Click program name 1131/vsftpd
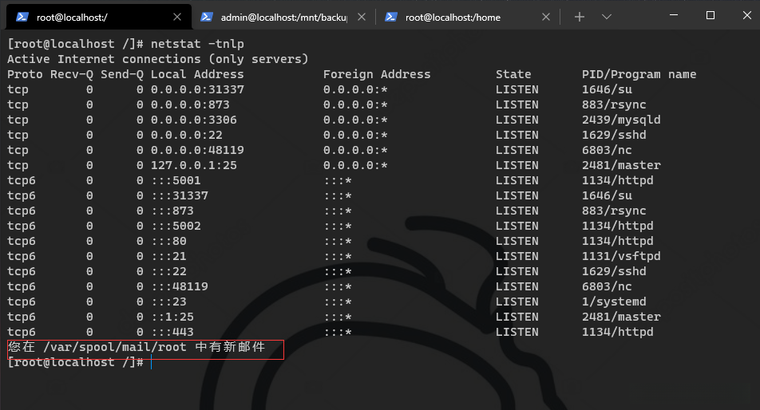760x410 pixels. (621, 256)
